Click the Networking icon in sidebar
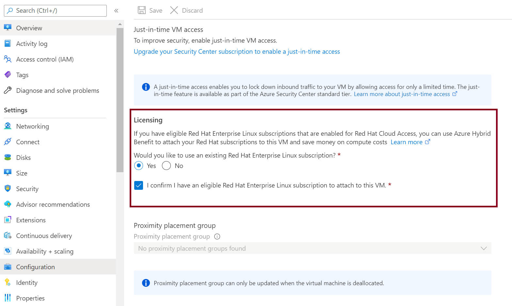 (8, 126)
